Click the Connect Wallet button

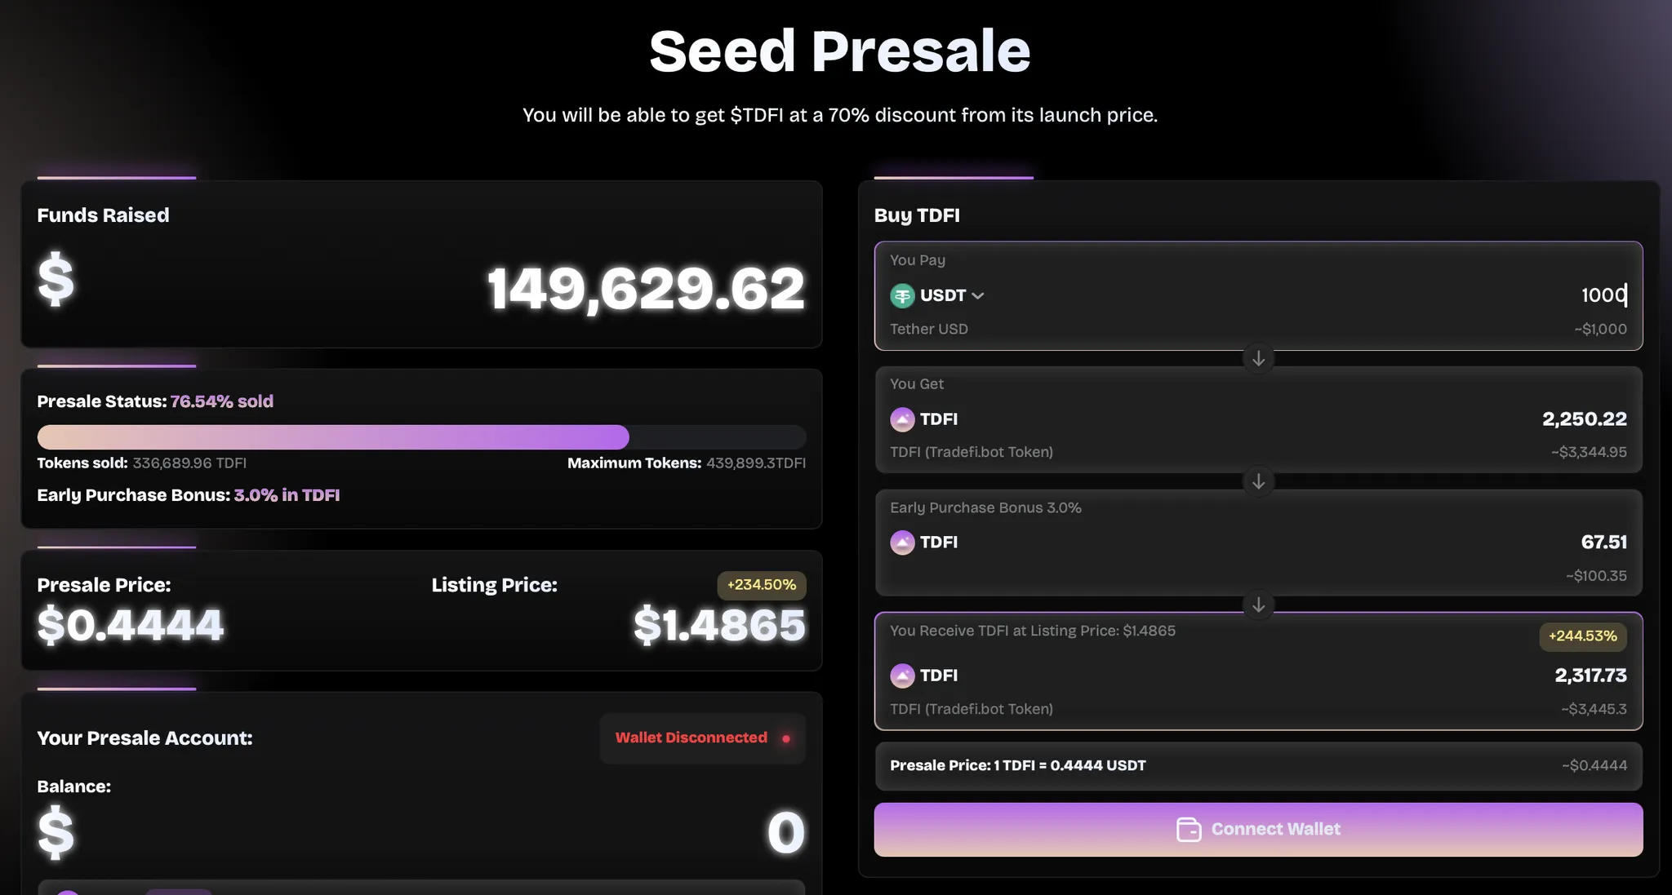(1258, 830)
